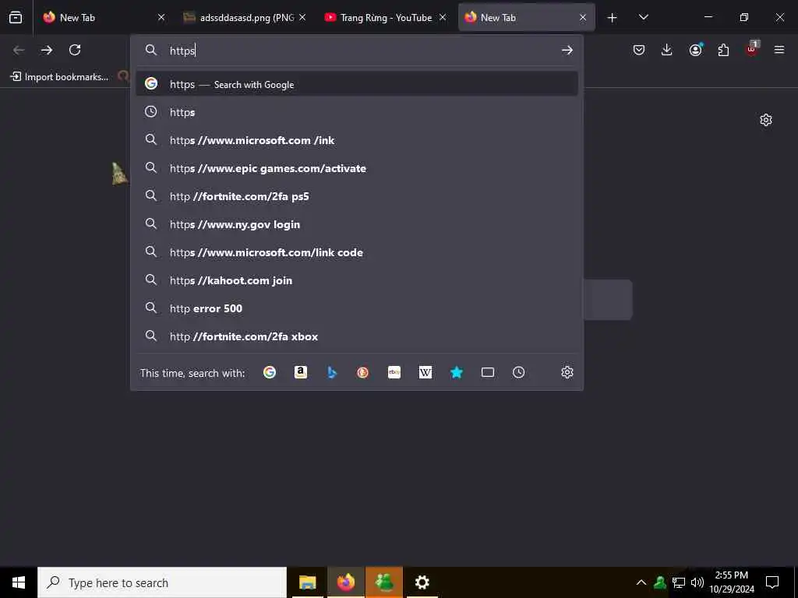
Task: Open File Explorer from the taskbar
Action: (x=307, y=582)
